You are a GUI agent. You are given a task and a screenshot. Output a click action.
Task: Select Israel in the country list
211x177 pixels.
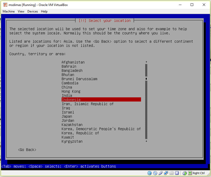click(x=68, y=112)
